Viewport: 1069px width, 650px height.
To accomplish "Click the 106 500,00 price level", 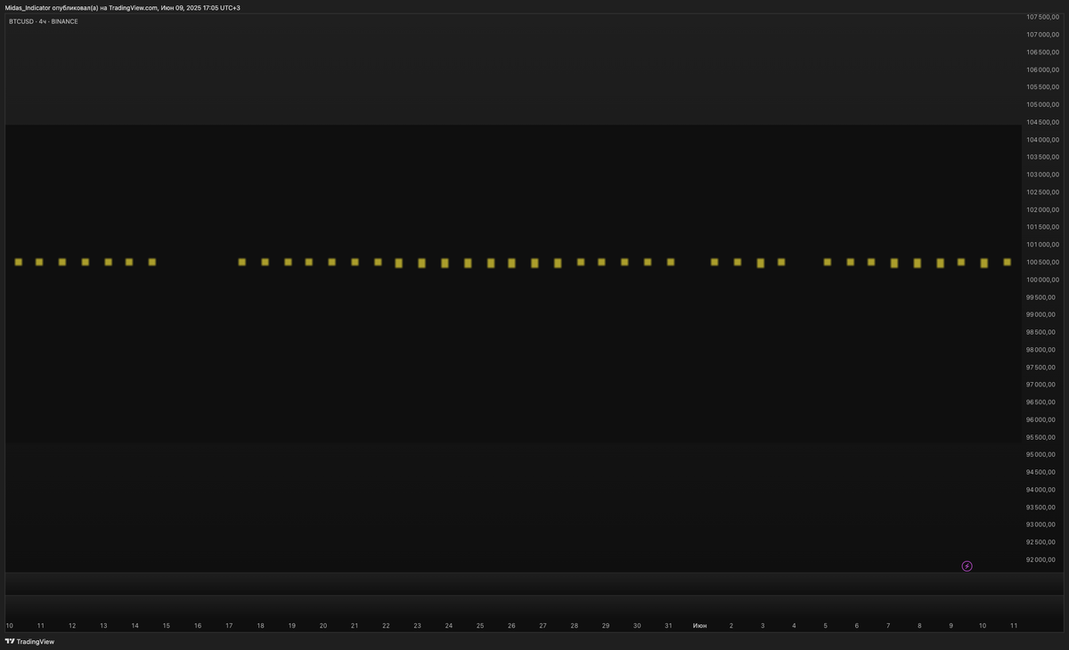I will [1042, 53].
